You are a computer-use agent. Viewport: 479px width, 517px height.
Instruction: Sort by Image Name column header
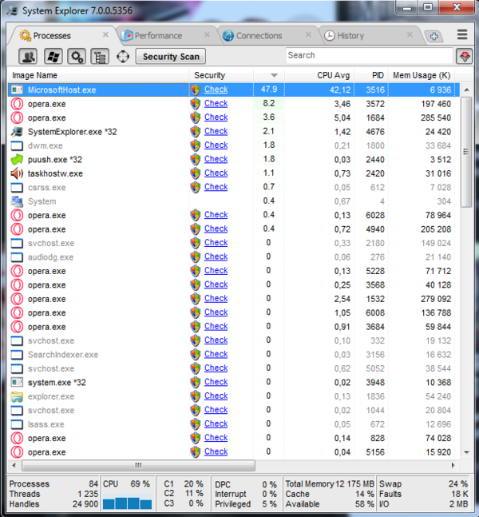[x=98, y=75]
